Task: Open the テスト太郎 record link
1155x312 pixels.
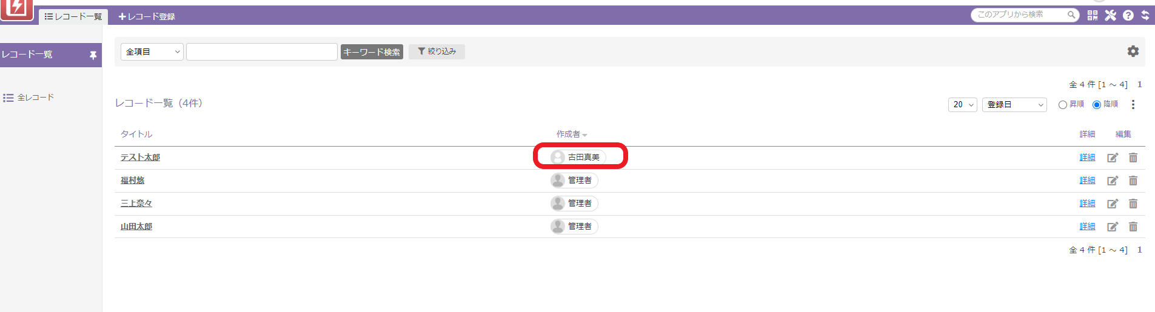Action: click(x=140, y=158)
